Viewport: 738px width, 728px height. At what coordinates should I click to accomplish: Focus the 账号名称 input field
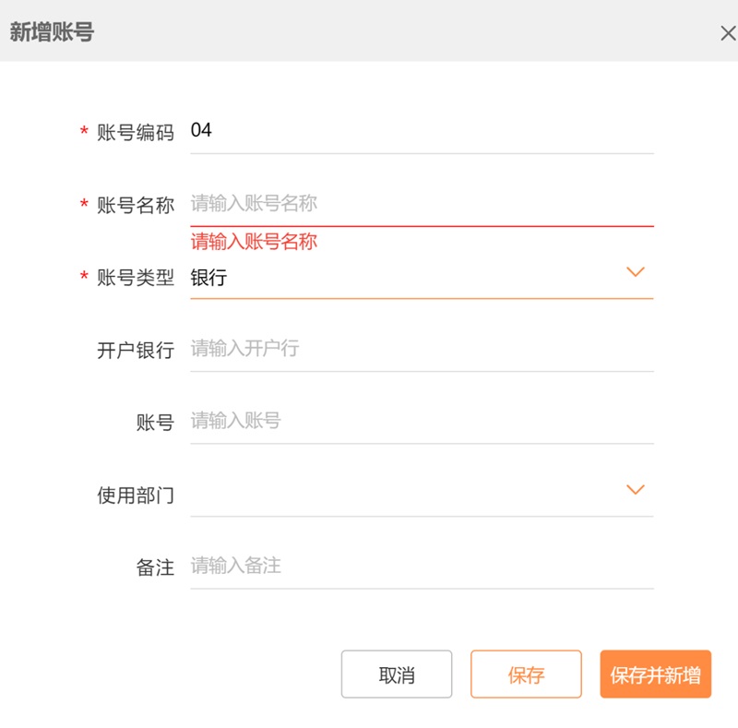click(x=421, y=203)
